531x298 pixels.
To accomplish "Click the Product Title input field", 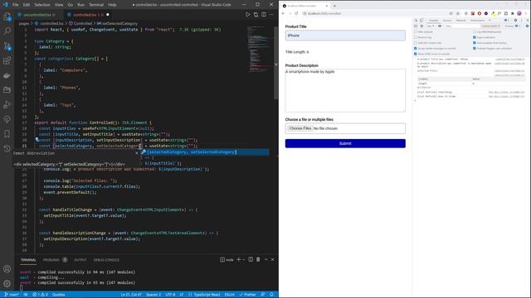I will (x=345, y=35).
